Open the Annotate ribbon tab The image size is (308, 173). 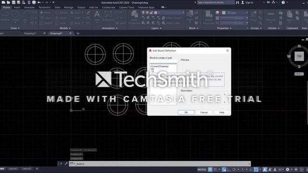(29, 8)
